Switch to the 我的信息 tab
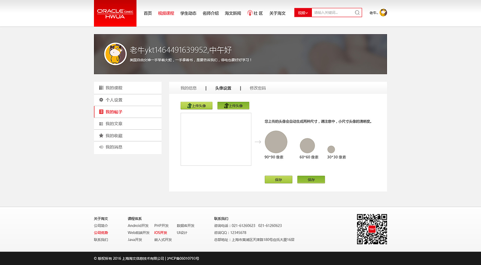Image resolution: width=481 pixels, height=265 pixels. tap(188, 88)
